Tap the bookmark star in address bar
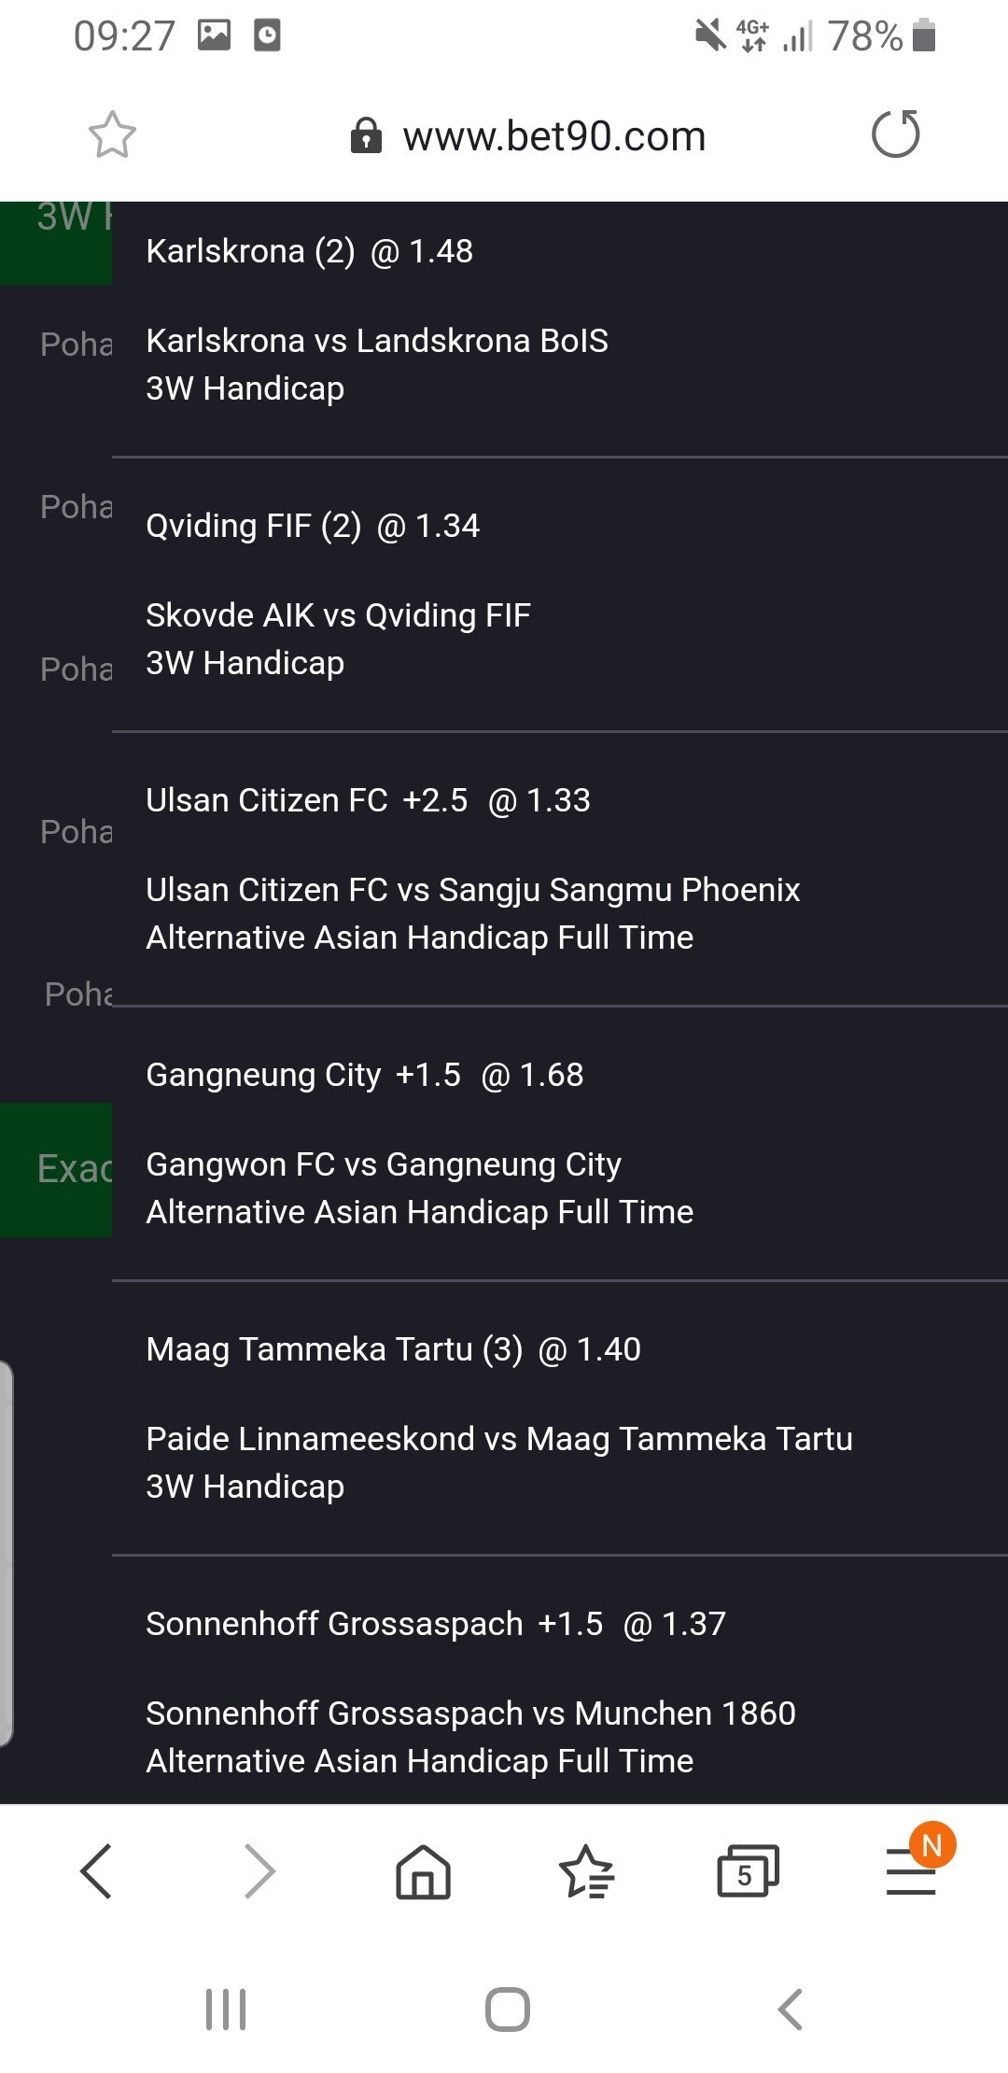The image size is (1008, 2073). click(x=112, y=135)
